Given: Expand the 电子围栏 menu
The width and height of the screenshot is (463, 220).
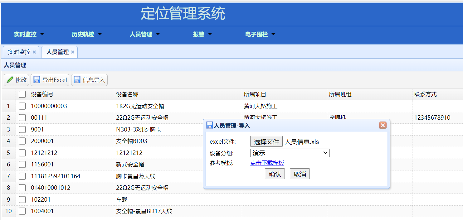Looking at the screenshot, I should [260, 34].
